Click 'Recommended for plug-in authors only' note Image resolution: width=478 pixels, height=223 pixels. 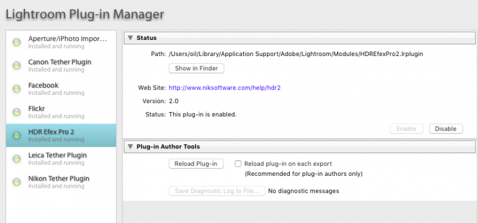click(304, 174)
